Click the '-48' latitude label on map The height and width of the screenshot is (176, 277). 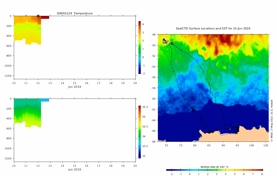[153, 34]
